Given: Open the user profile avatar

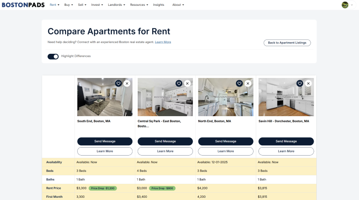Looking at the screenshot, I should click(345, 5).
